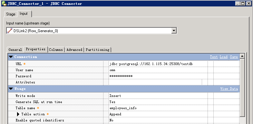Maximize the JDBC Connector window
This screenshot has height=124, width=253.
coord(243,4)
